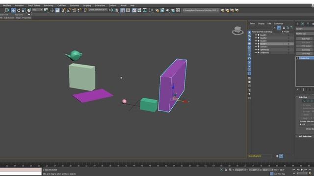The width and height of the screenshot is (314, 176).
Task: Open the Graph Editors menu
Action: (34, 5)
